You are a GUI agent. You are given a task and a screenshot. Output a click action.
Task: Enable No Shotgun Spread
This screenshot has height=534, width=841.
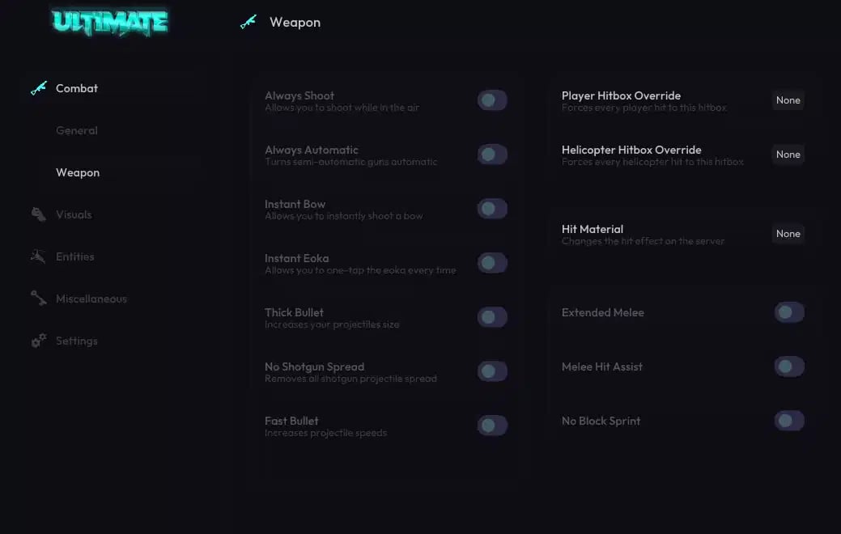(491, 371)
